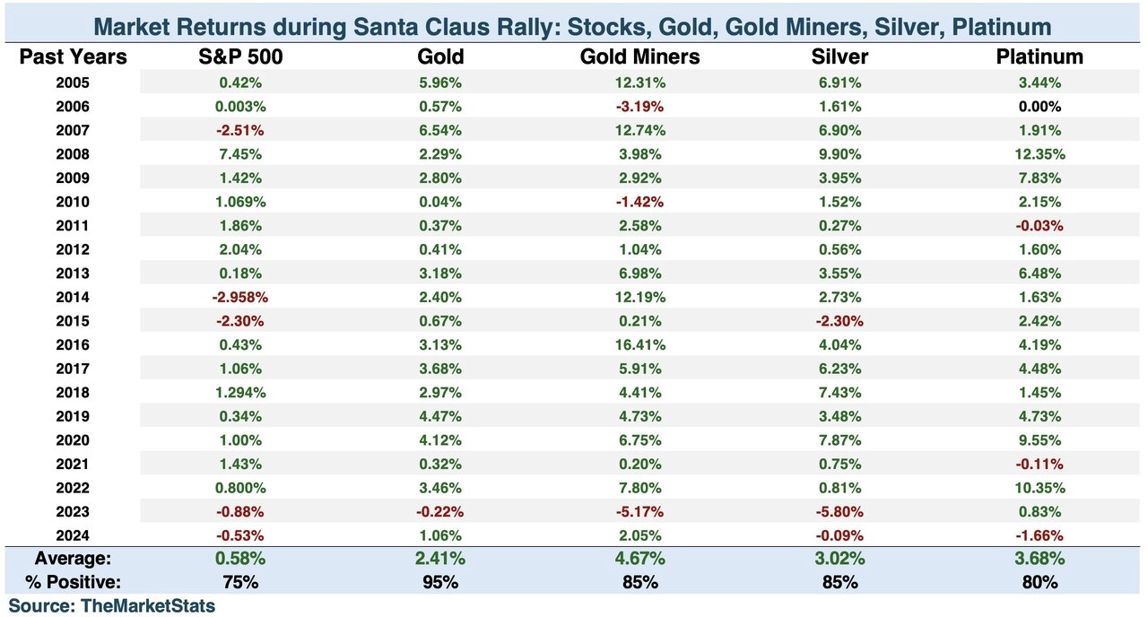The image size is (1148, 617).
Task: Select the 2007 Gold value 6.54%
Action: [x=441, y=130]
